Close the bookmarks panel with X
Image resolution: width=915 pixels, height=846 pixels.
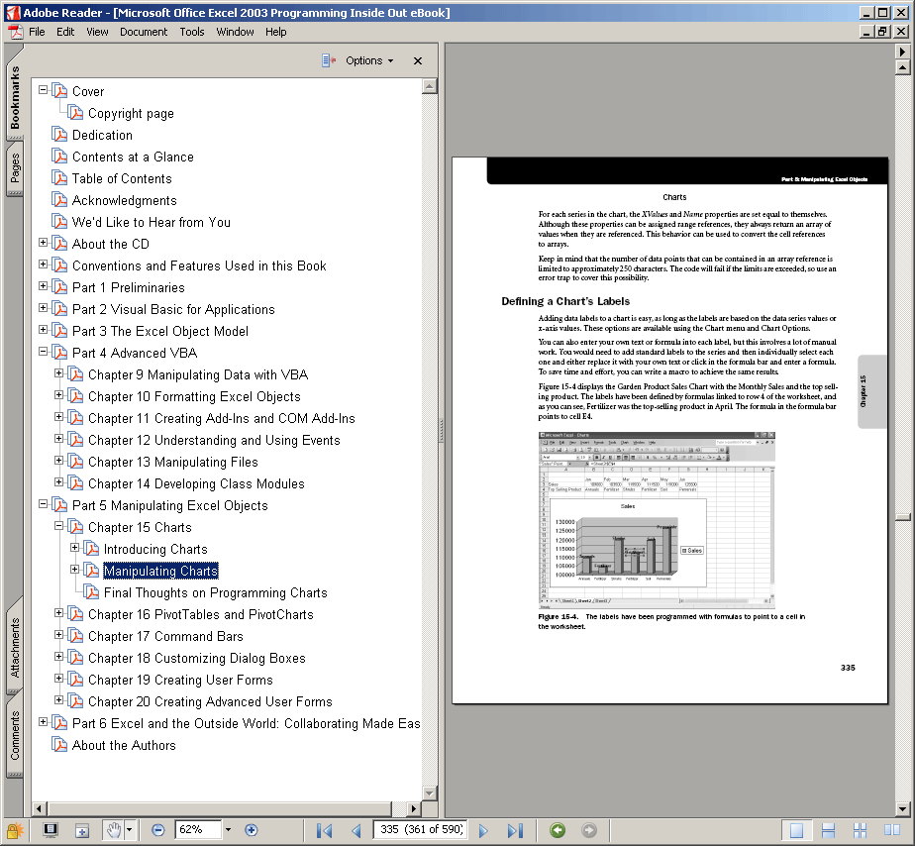pyautogui.click(x=418, y=60)
